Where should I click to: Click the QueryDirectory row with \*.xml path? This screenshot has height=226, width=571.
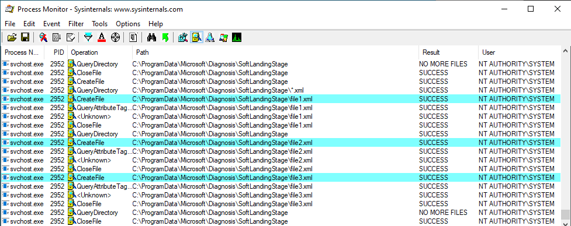[281, 90]
